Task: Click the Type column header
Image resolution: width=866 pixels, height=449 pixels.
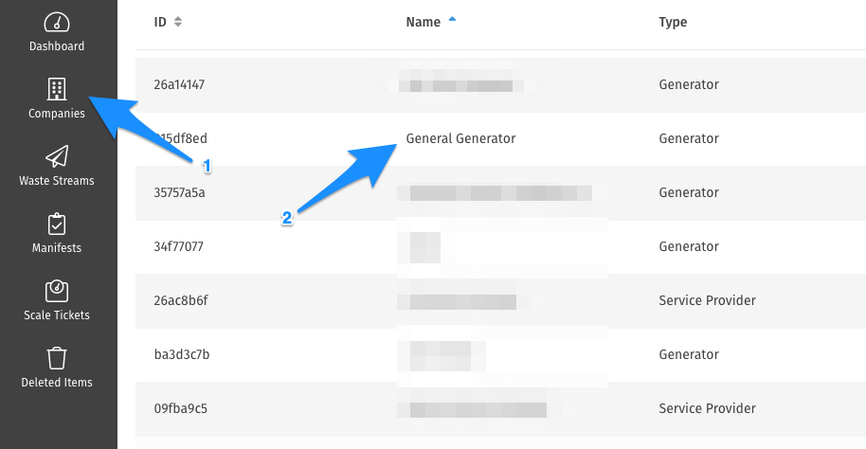Action: click(673, 22)
